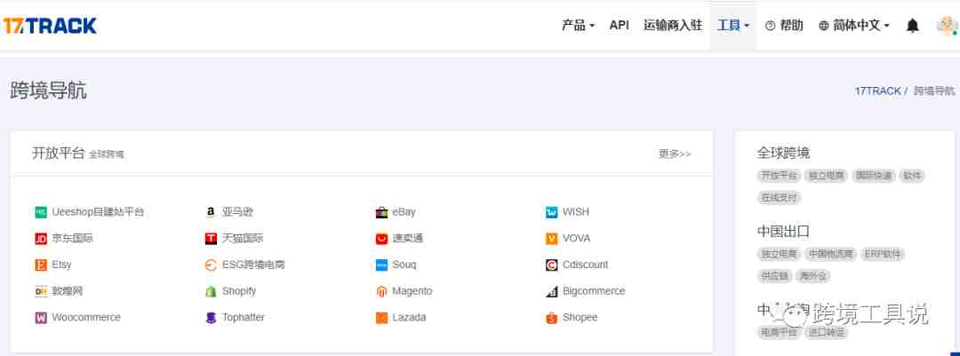Click the ESG跨境电商 circular icon
This screenshot has width=960, height=356.
point(211,265)
